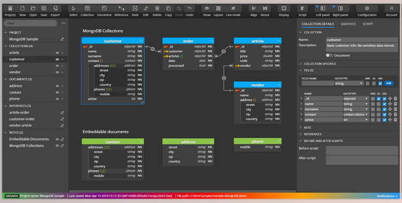Open Configuration settings
The image size is (402, 203).
tap(367, 11)
